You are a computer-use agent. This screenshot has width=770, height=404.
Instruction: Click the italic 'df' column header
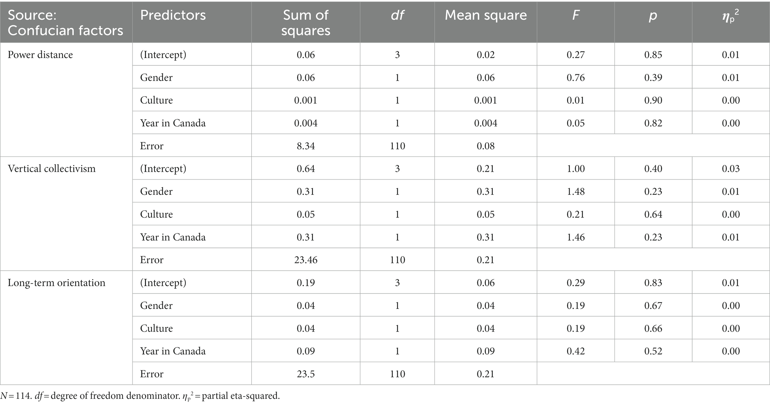point(397,15)
